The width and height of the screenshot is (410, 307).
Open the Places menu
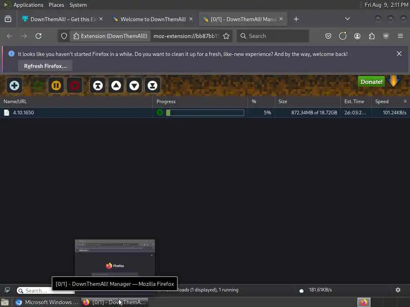coord(56,5)
